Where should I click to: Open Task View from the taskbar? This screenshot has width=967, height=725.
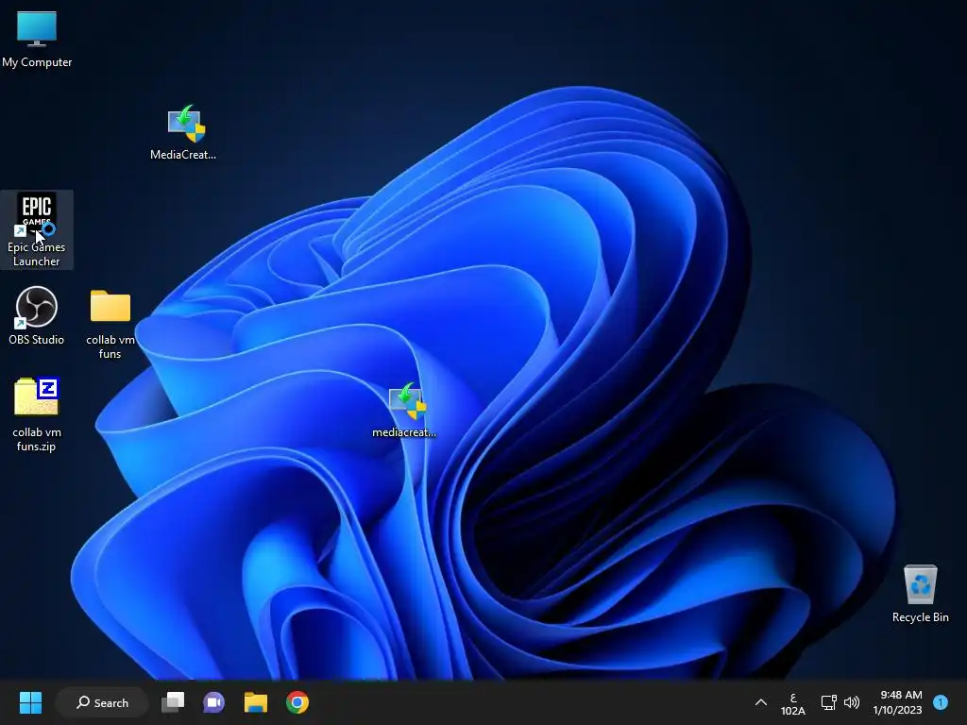(x=173, y=702)
